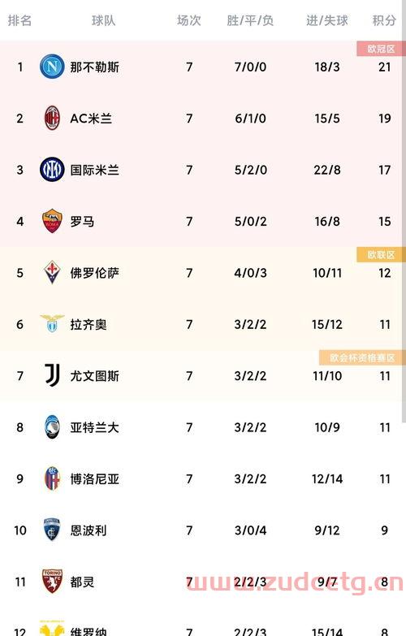Screen dimensions: 406x636
Task: Click the AC Milan team crest
Action: coord(52,118)
